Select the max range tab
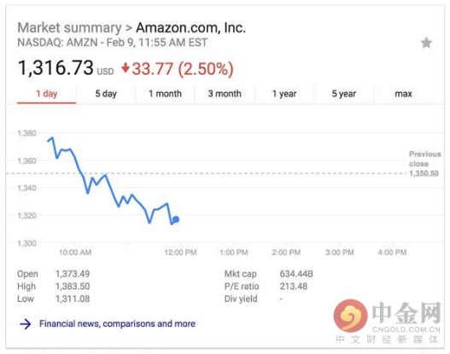This screenshot has height=354, width=450. tap(403, 94)
